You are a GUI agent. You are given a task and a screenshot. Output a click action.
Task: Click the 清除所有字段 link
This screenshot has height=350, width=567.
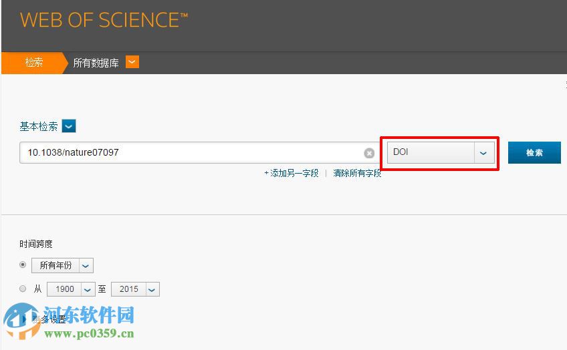coord(357,174)
